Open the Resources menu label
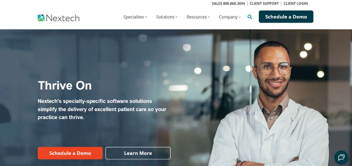This screenshot has height=166, width=352. pos(197,17)
